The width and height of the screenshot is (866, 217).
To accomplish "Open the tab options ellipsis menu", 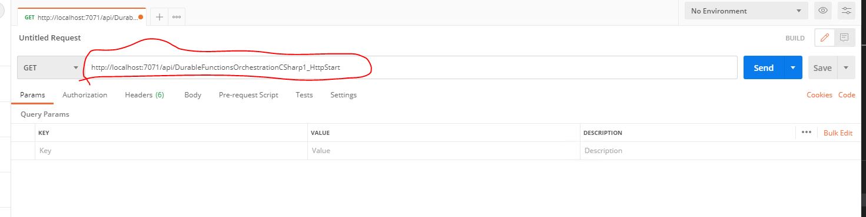I will point(176,17).
